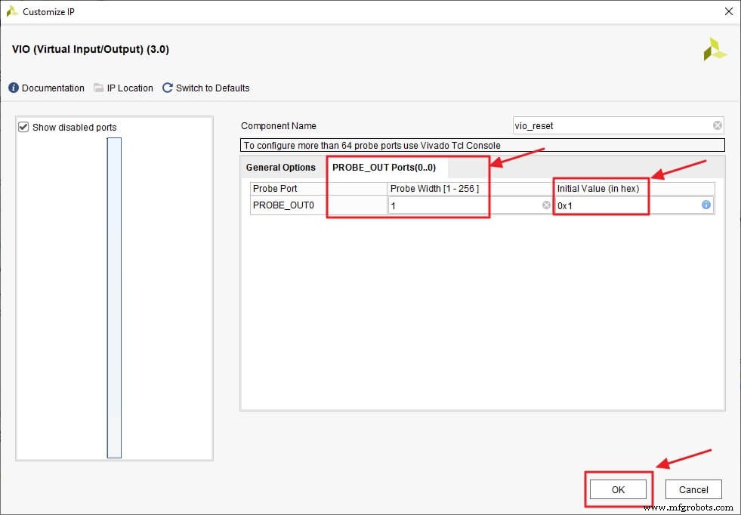Click the Xilinx logo in the upper right
The image size is (741, 515).
coord(715,51)
